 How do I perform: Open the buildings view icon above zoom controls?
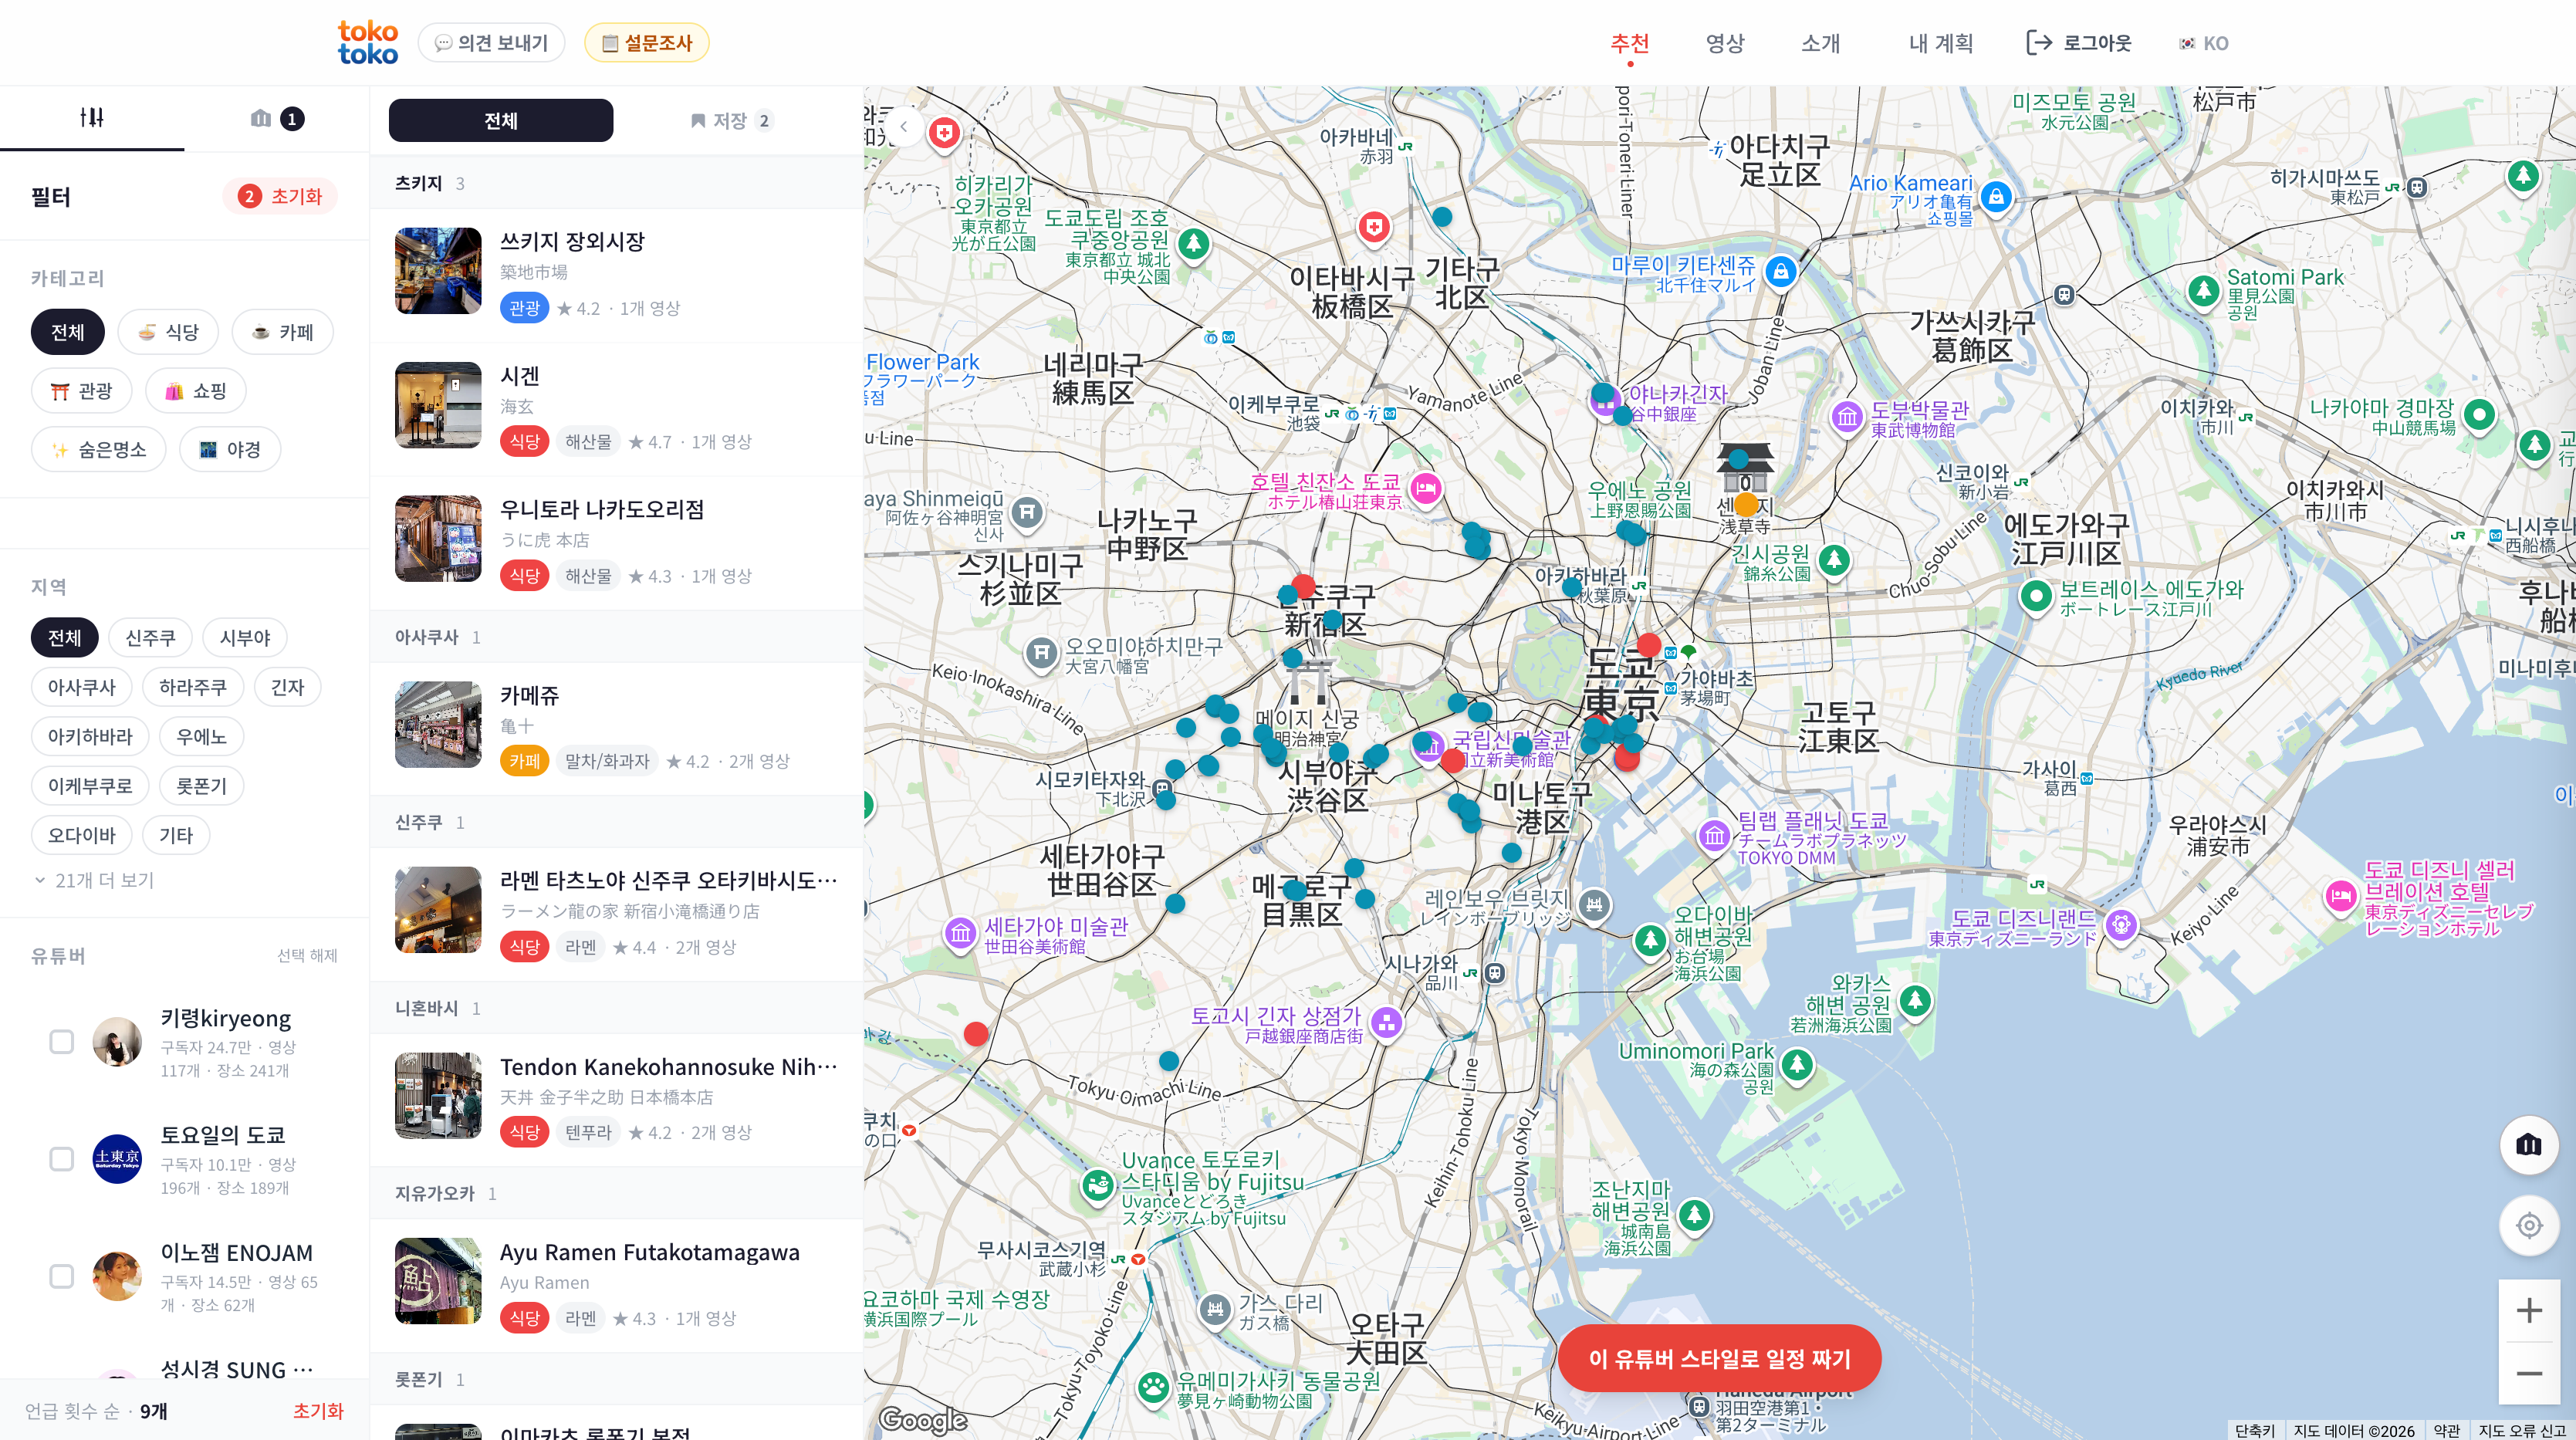pyautogui.click(x=2529, y=1146)
